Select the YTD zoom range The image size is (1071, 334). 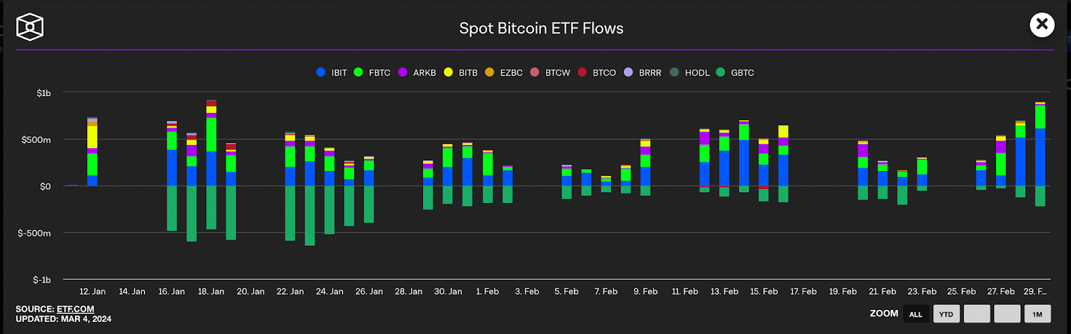[946, 314]
